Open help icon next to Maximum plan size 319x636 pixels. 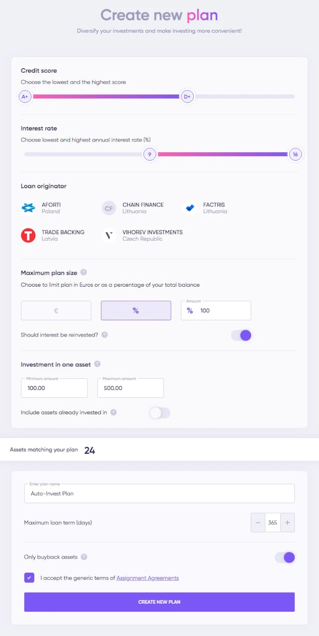click(84, 272)
